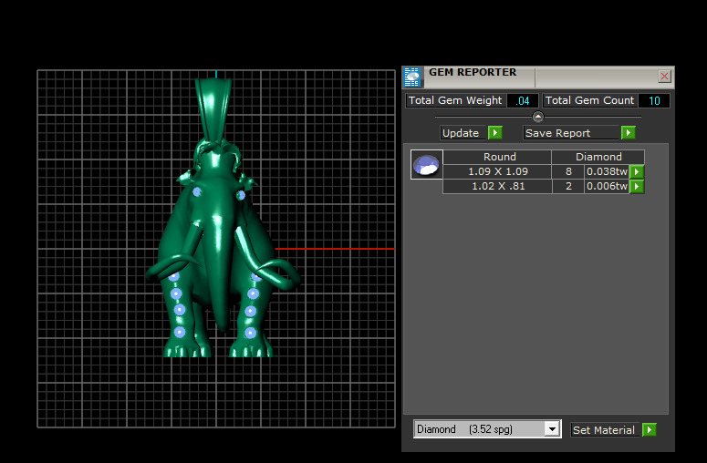Screen dimensions: 707x463
Task: Click the Save Report button label
Action: pyautogui.click(x=570, y=133)
